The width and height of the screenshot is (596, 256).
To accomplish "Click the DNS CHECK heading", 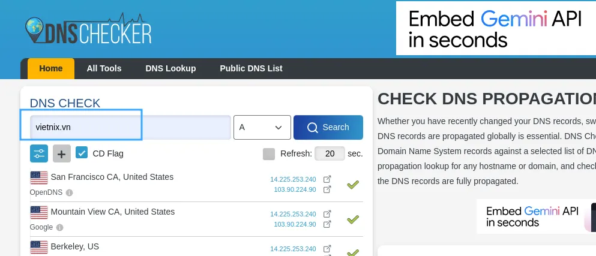I will pos(65,103).
